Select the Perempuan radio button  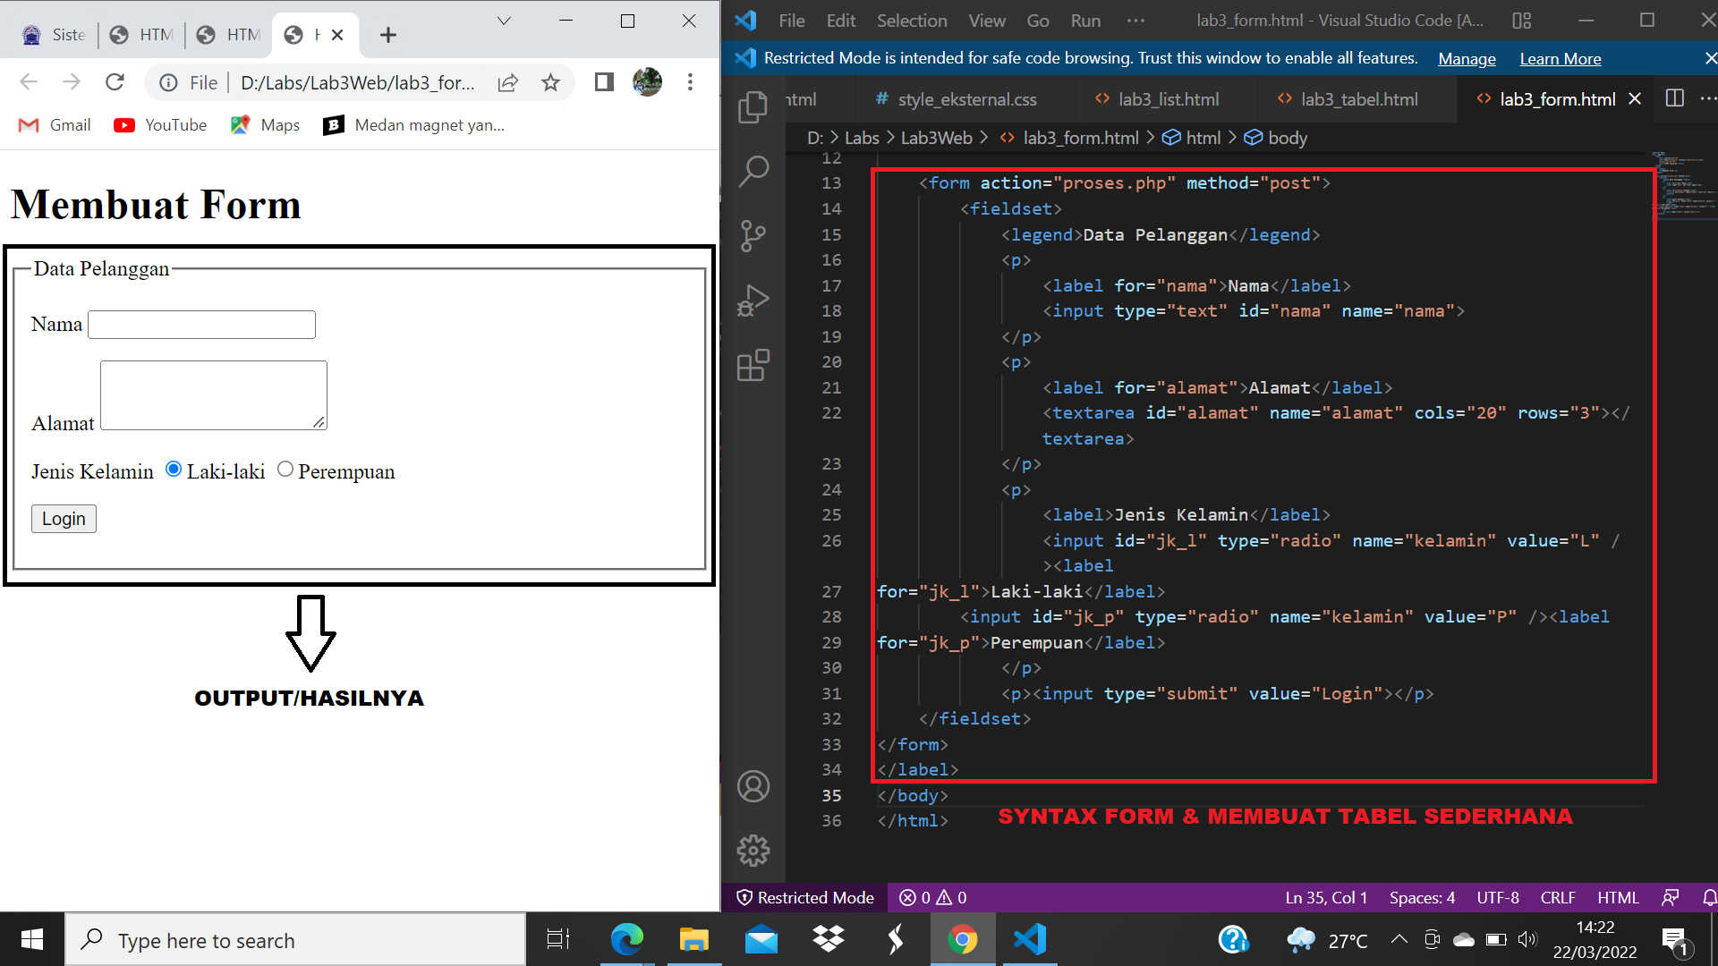tap(285, 468)
